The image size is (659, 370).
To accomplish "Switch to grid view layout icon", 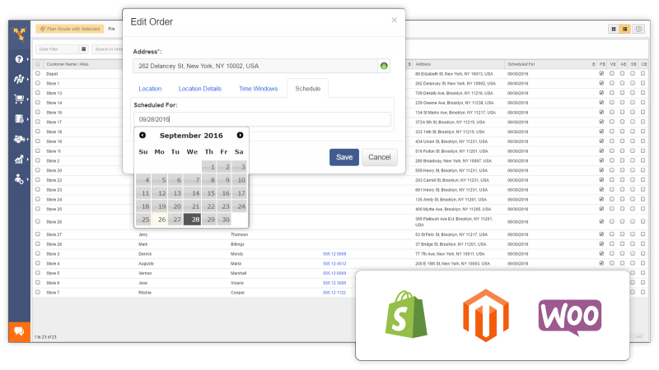I will click(x=614, y=29).
